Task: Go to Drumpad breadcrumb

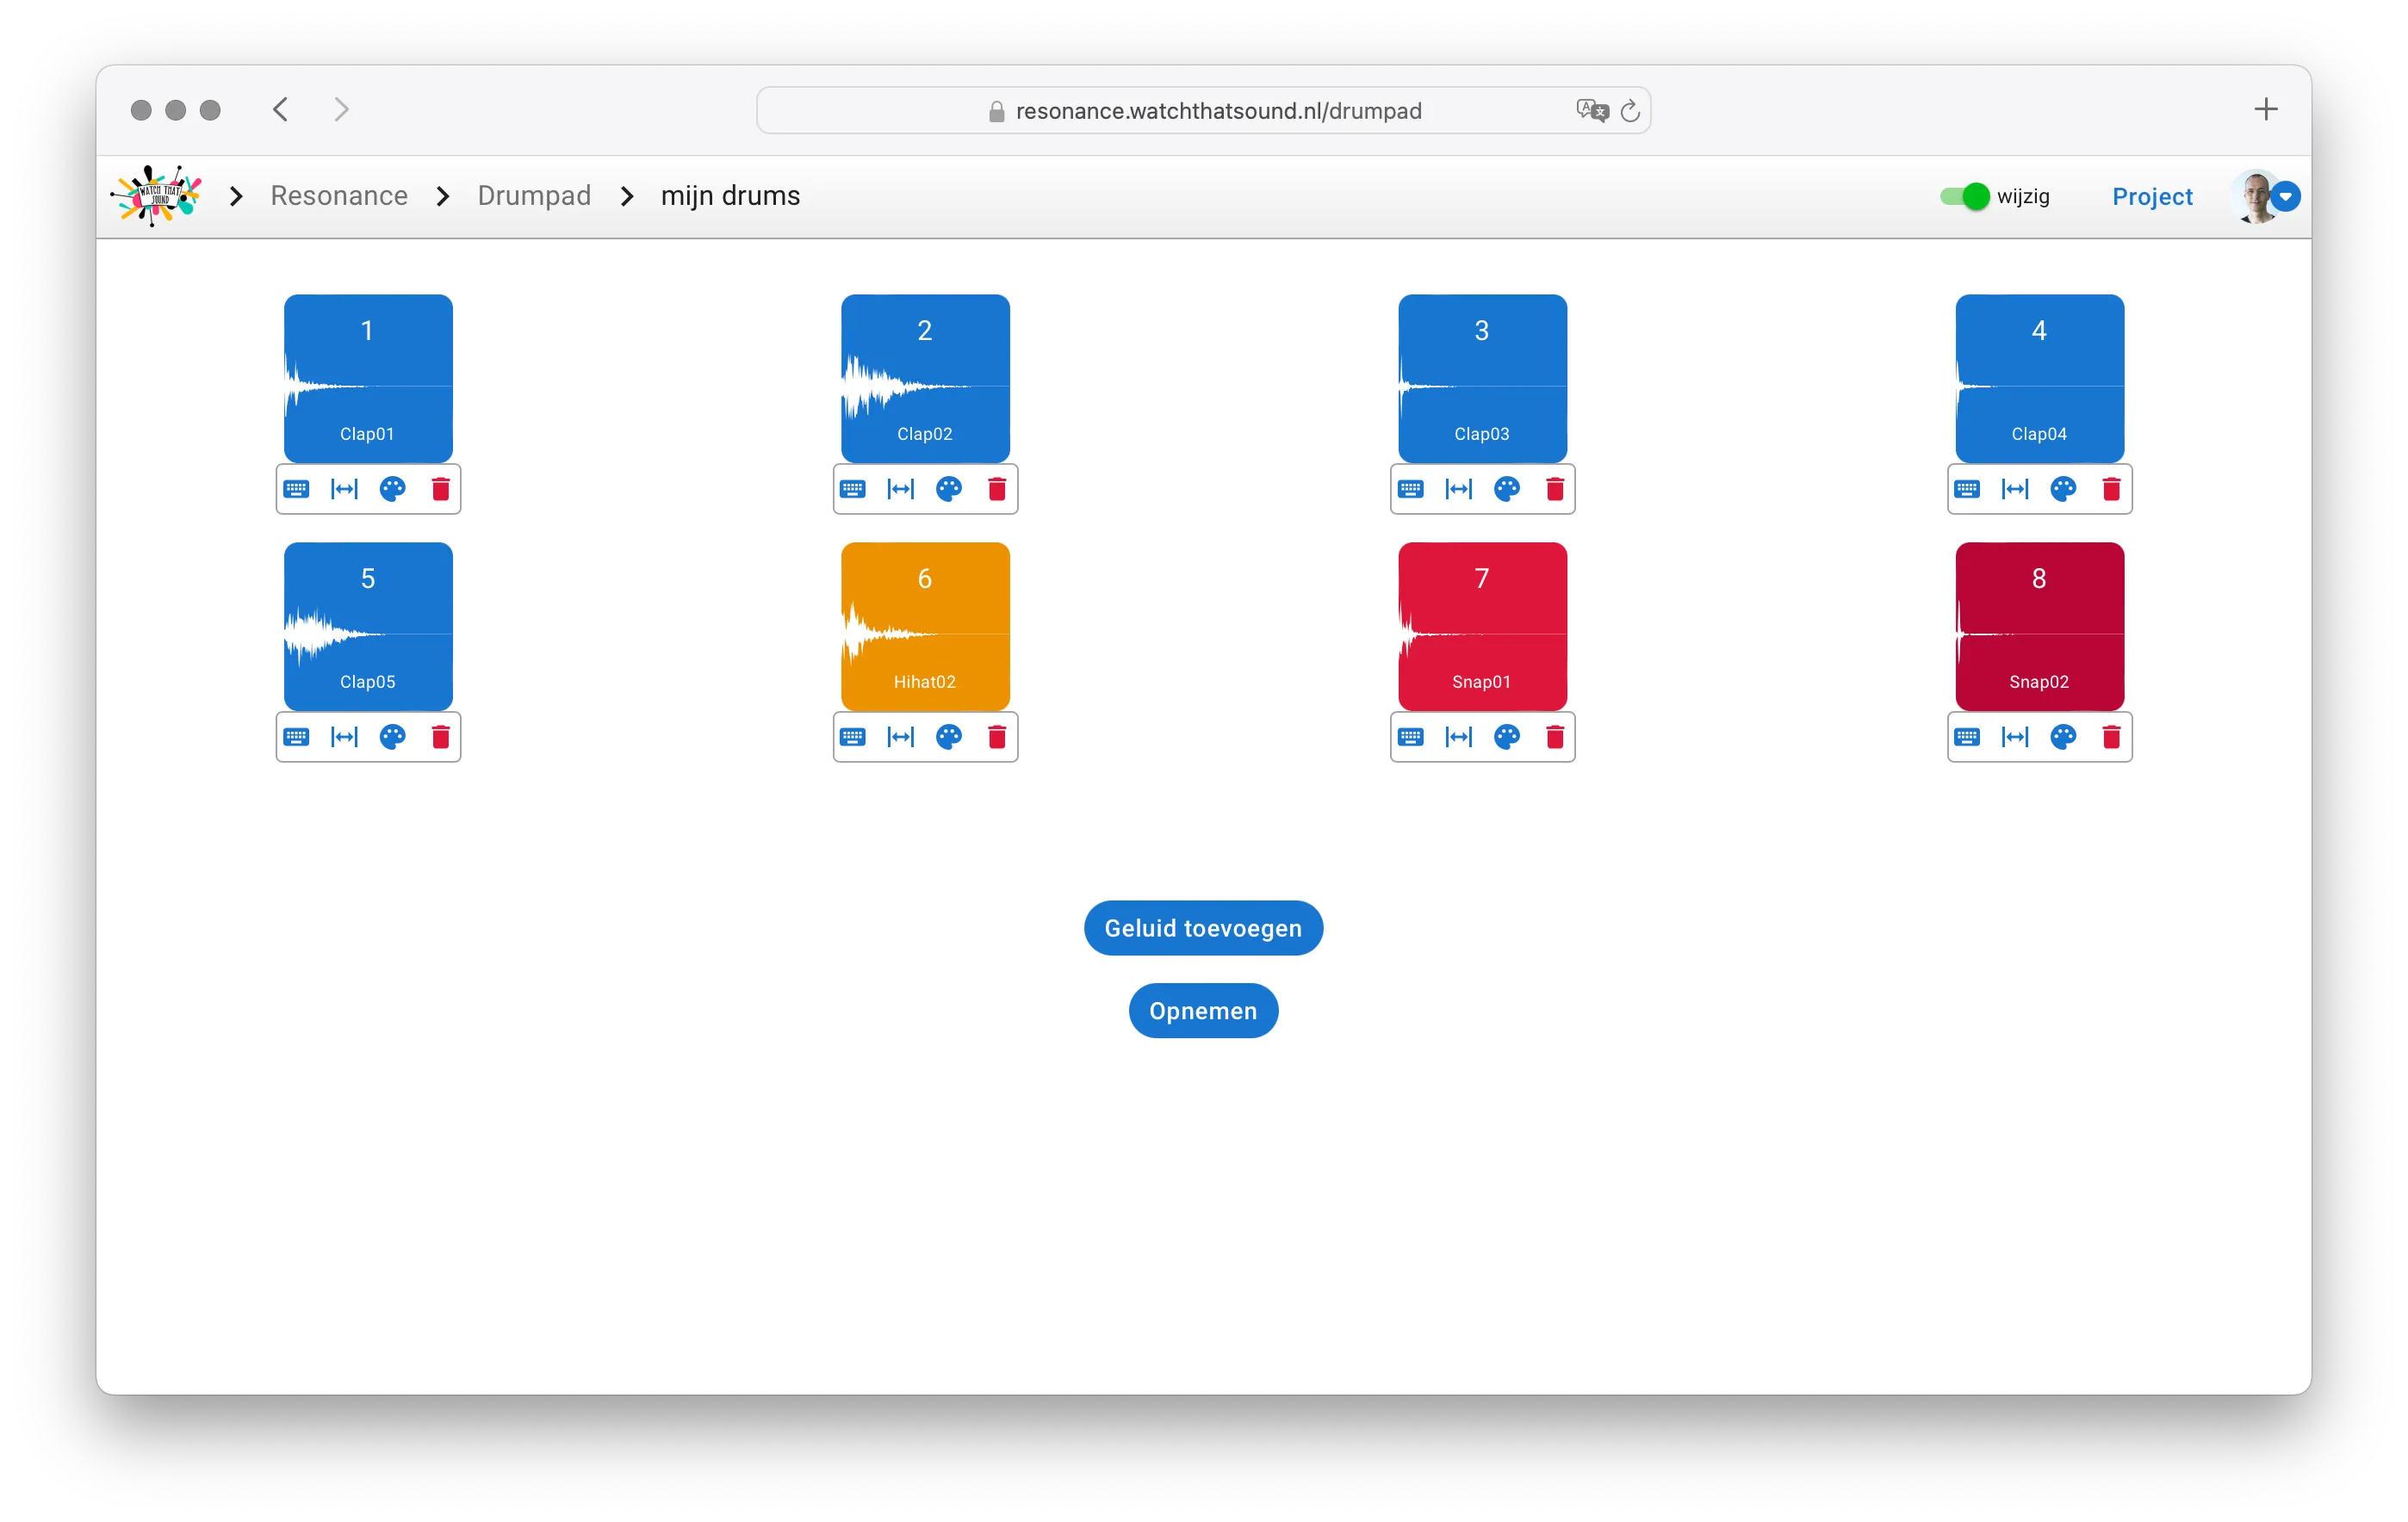Action: point(534,196)
